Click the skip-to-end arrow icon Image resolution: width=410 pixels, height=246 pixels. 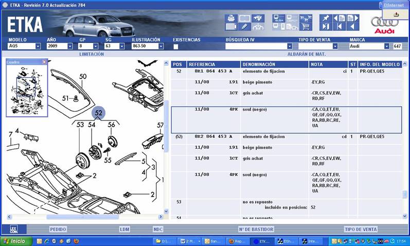coord(326,26)
